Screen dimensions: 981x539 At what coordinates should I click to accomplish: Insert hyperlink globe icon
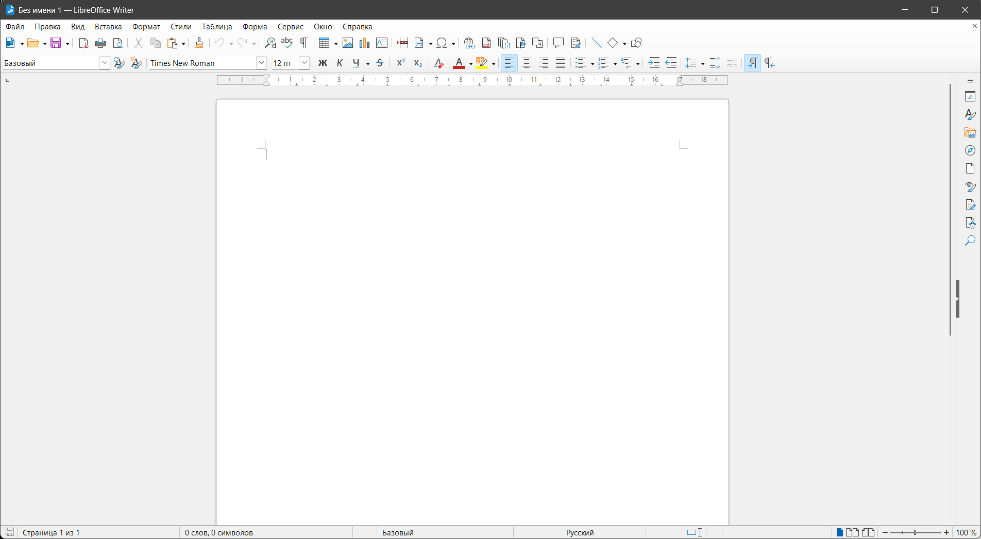(x=469, y=43)
